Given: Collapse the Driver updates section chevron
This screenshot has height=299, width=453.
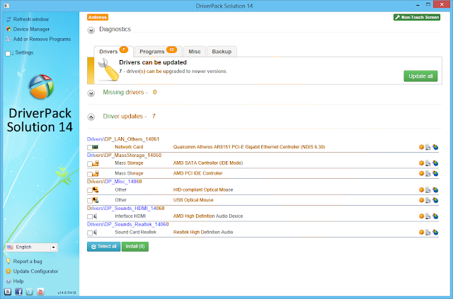Looking at the screenshot, I should (91, 117).
